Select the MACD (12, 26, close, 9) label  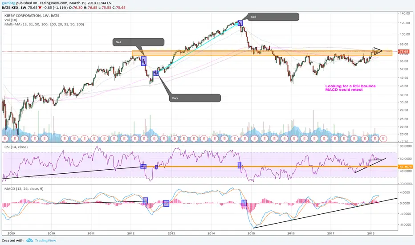point(24,188)
